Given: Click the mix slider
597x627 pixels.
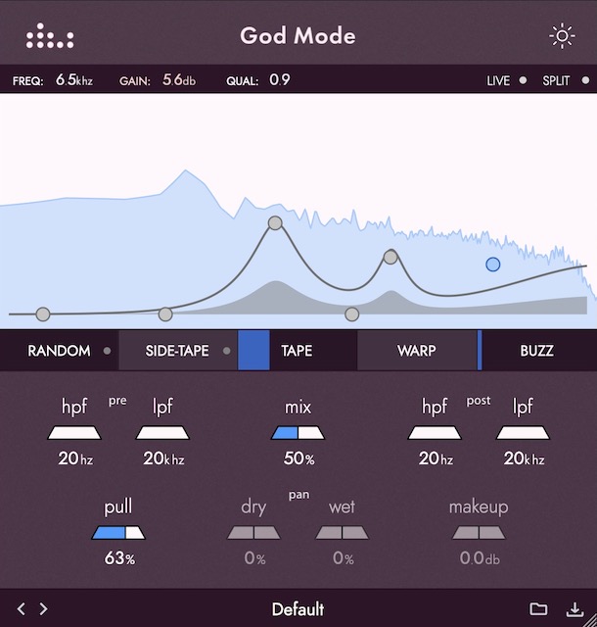Looking at the screenshot, I should click(x=298, y=432).
